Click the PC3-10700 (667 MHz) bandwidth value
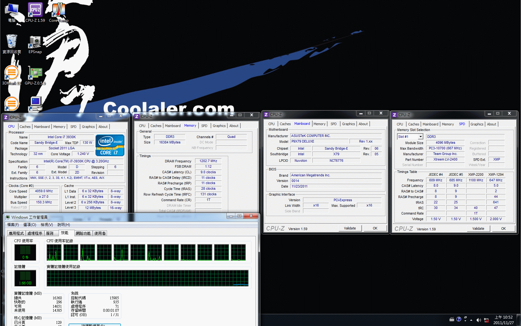Image resolution: width=521 pixels, height=326 pixels. (x=445, y=148)
